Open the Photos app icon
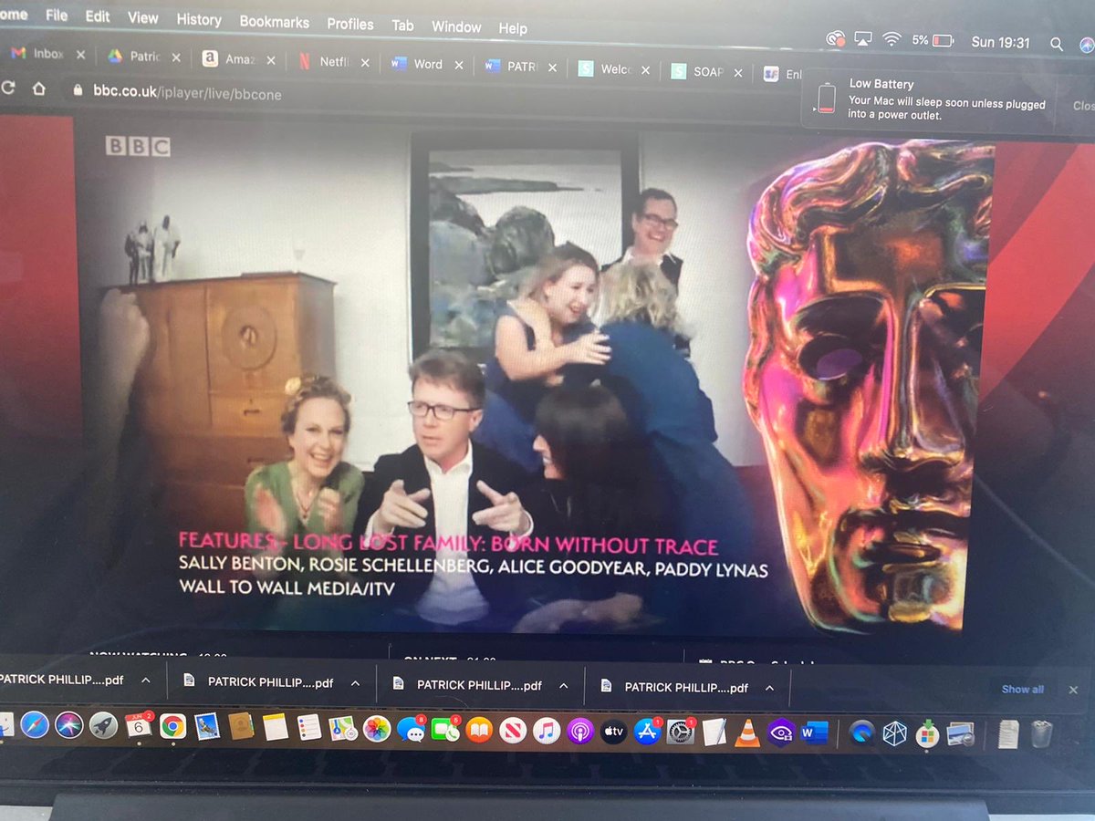 pyautogui.click(x=377, y=729)
